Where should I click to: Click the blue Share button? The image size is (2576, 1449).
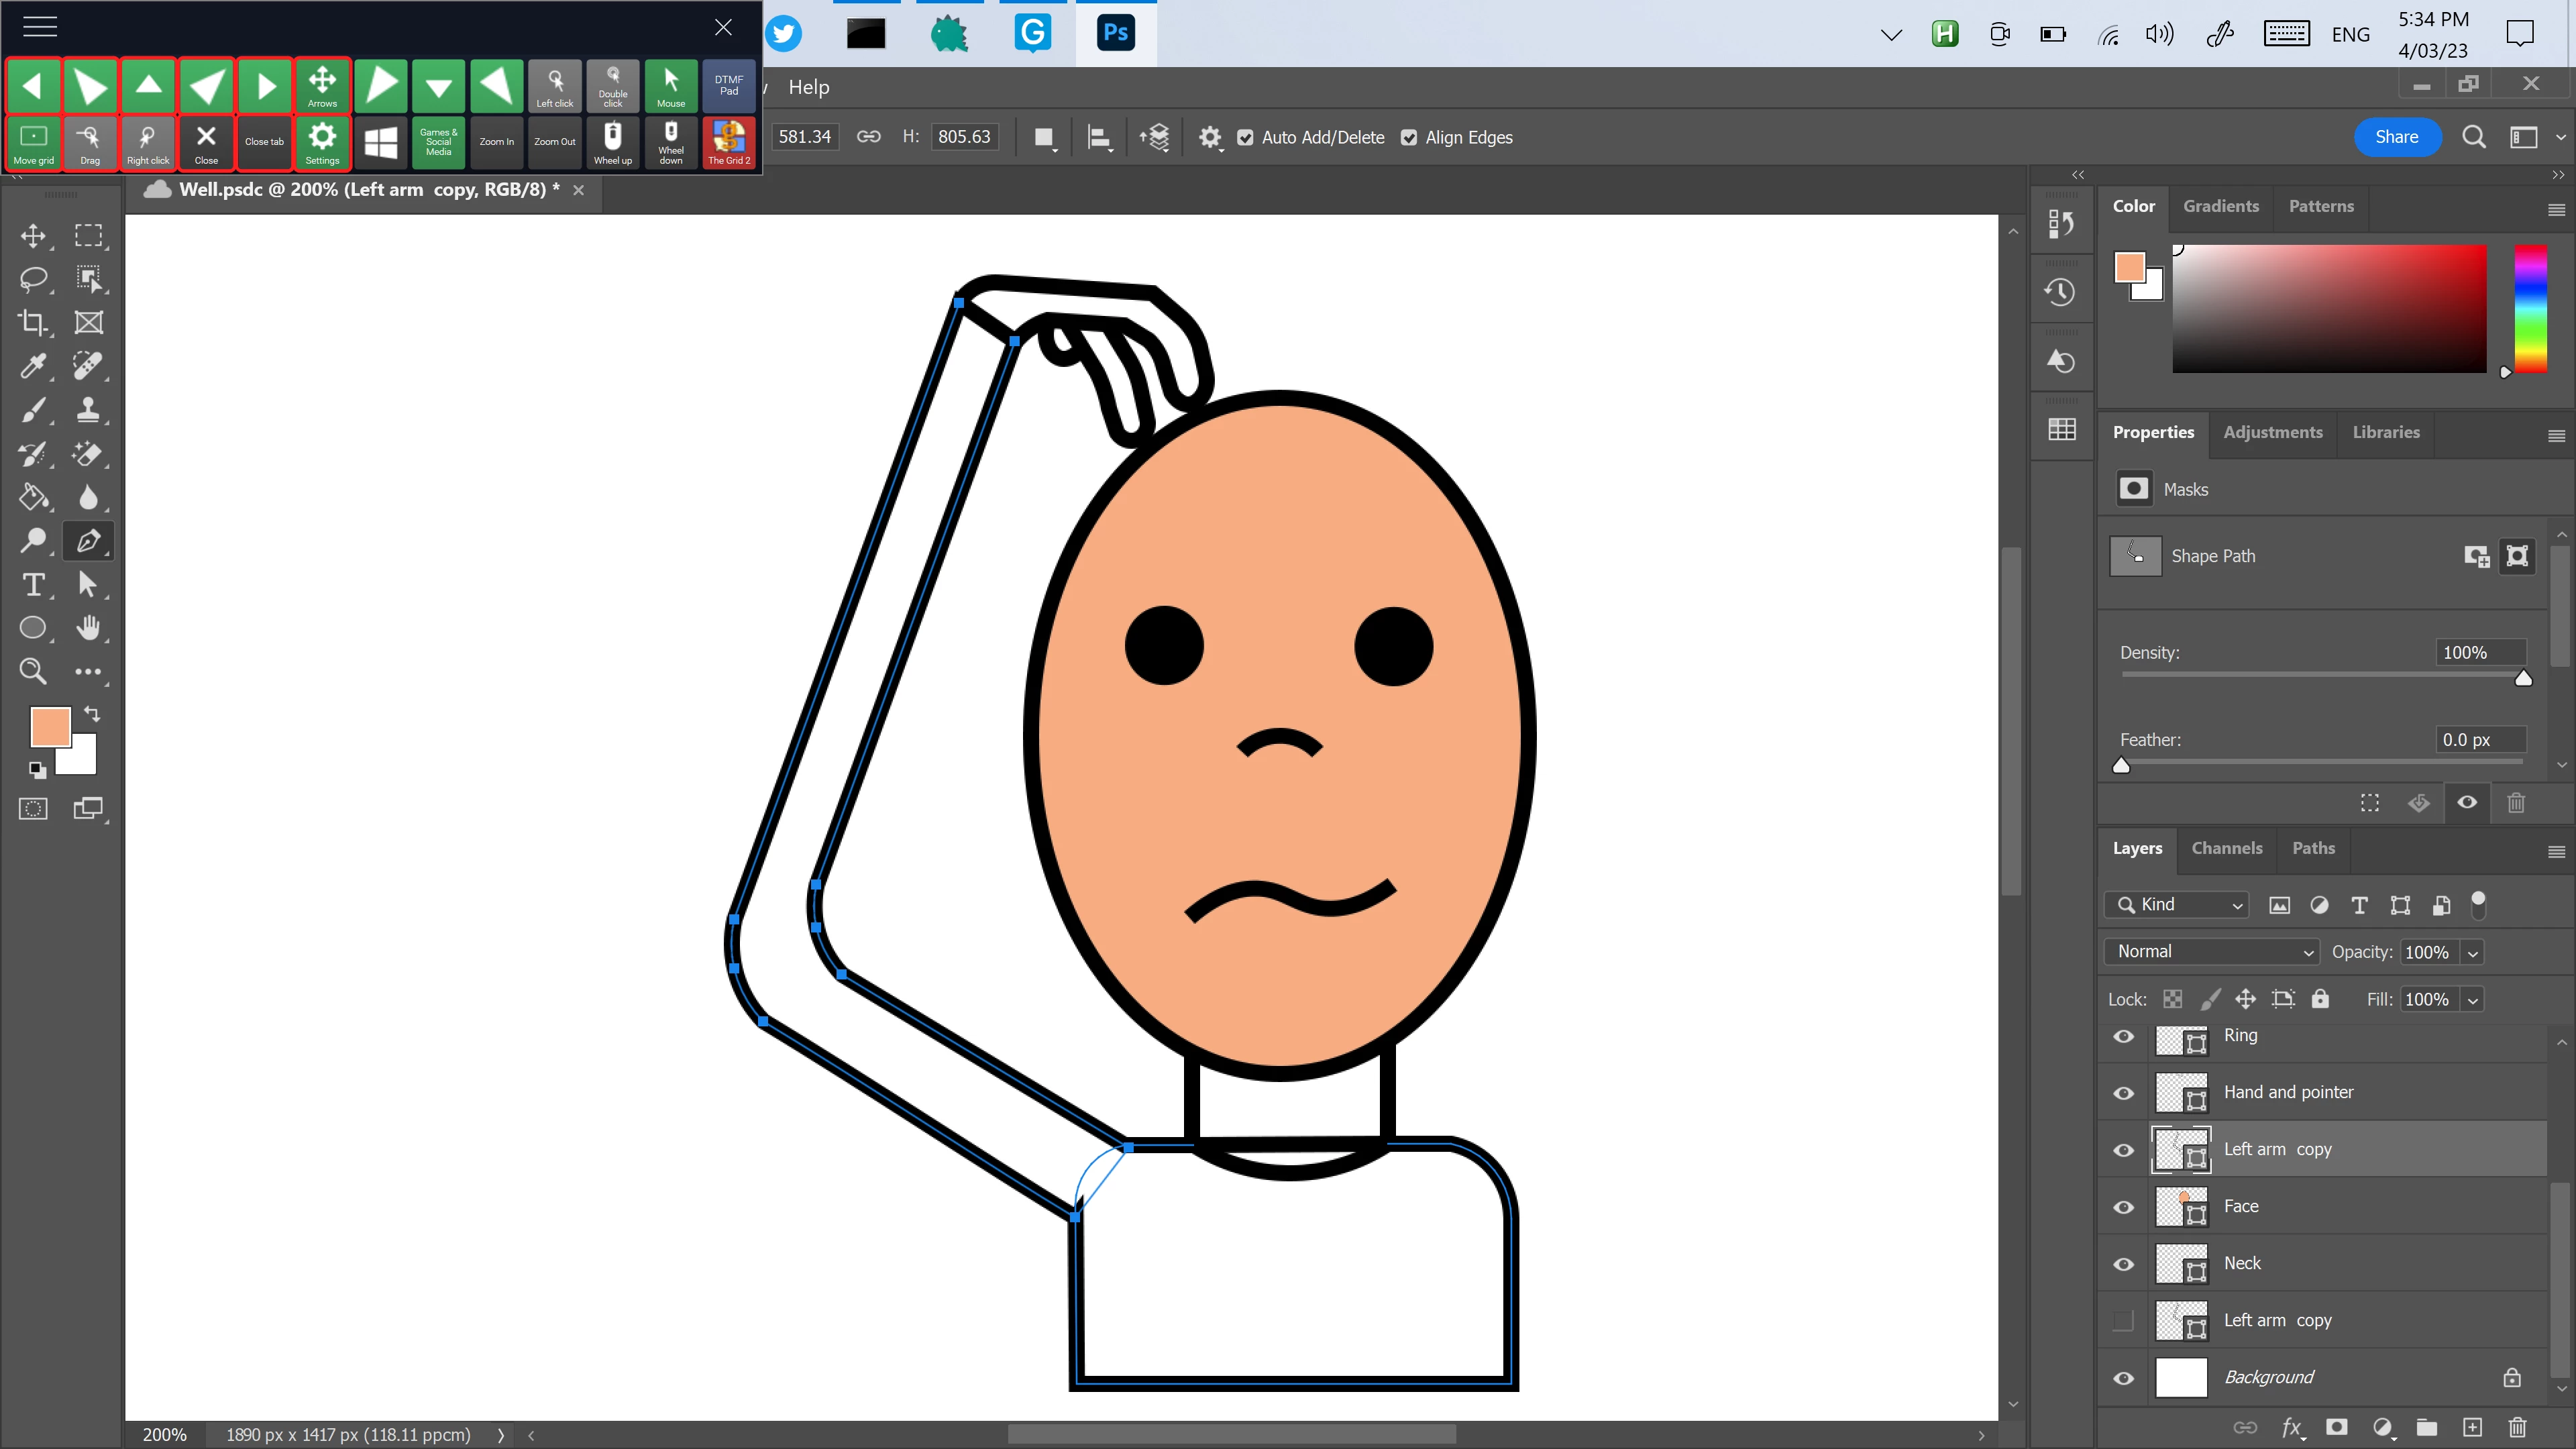tap(2396, 137)
